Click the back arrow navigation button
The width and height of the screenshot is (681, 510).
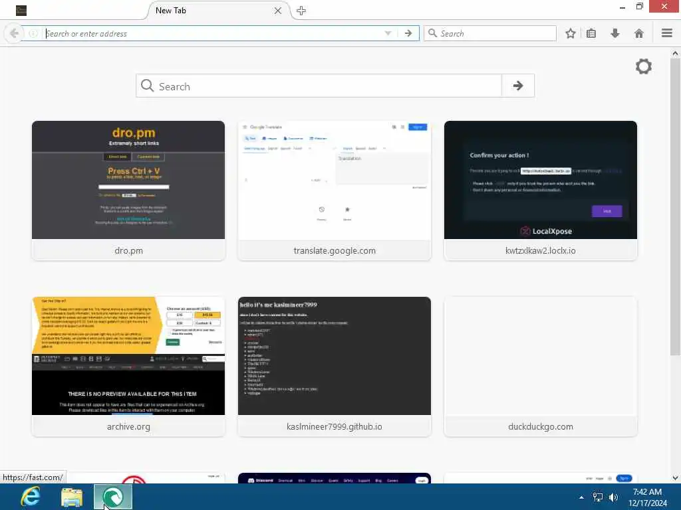14,33
